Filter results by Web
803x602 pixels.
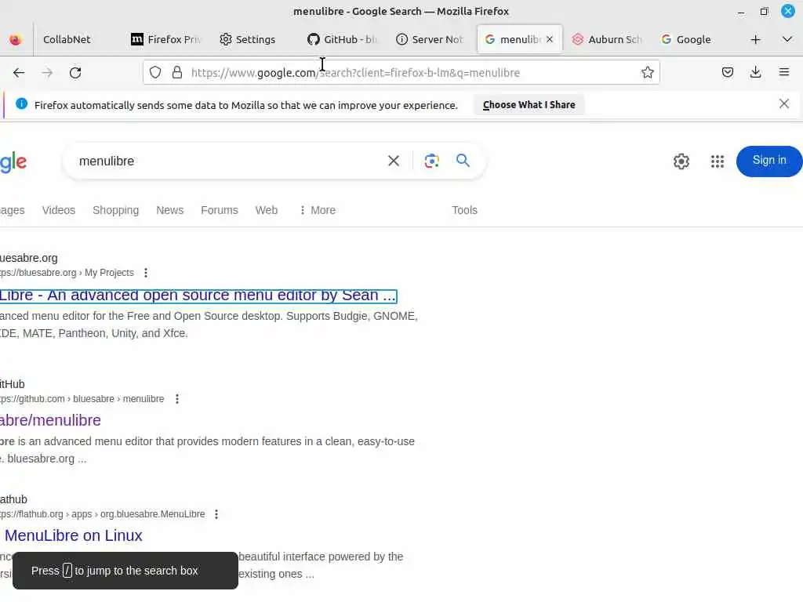point(267,210)
